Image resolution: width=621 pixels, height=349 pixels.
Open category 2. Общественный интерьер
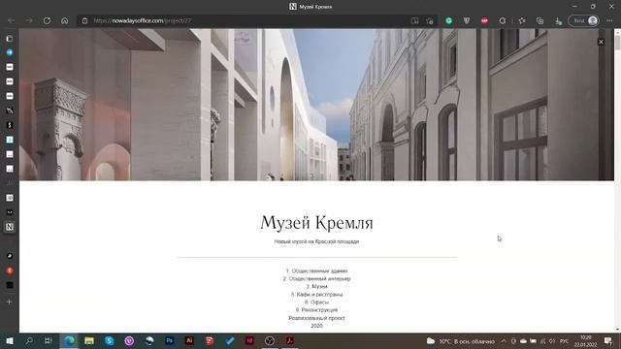317,278
